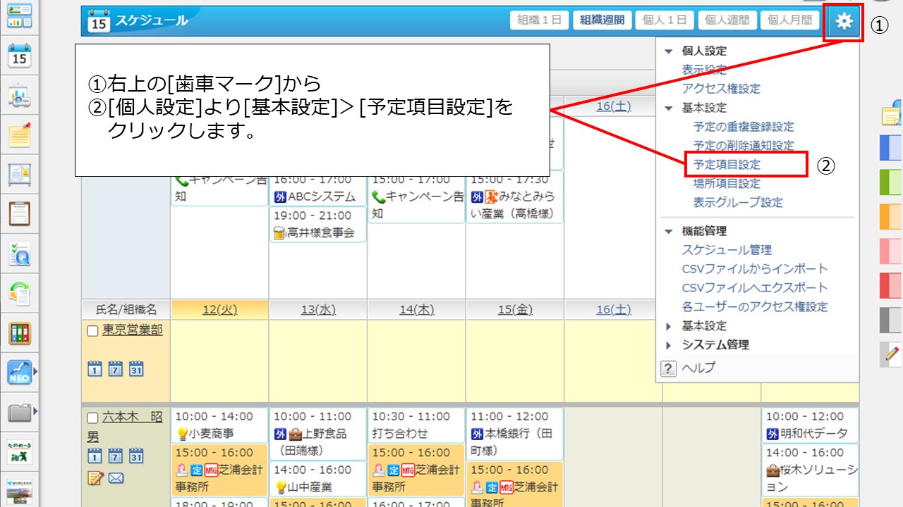Select CSVファイルからインポート menu item
This screenshot has height=507, width=903.
tap(754, 269)
